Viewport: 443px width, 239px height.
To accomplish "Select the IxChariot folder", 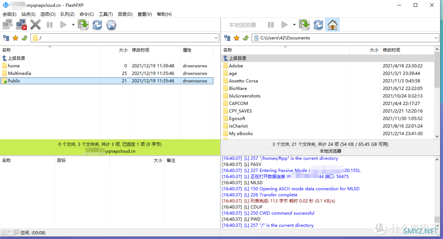I will coord(327,126).
